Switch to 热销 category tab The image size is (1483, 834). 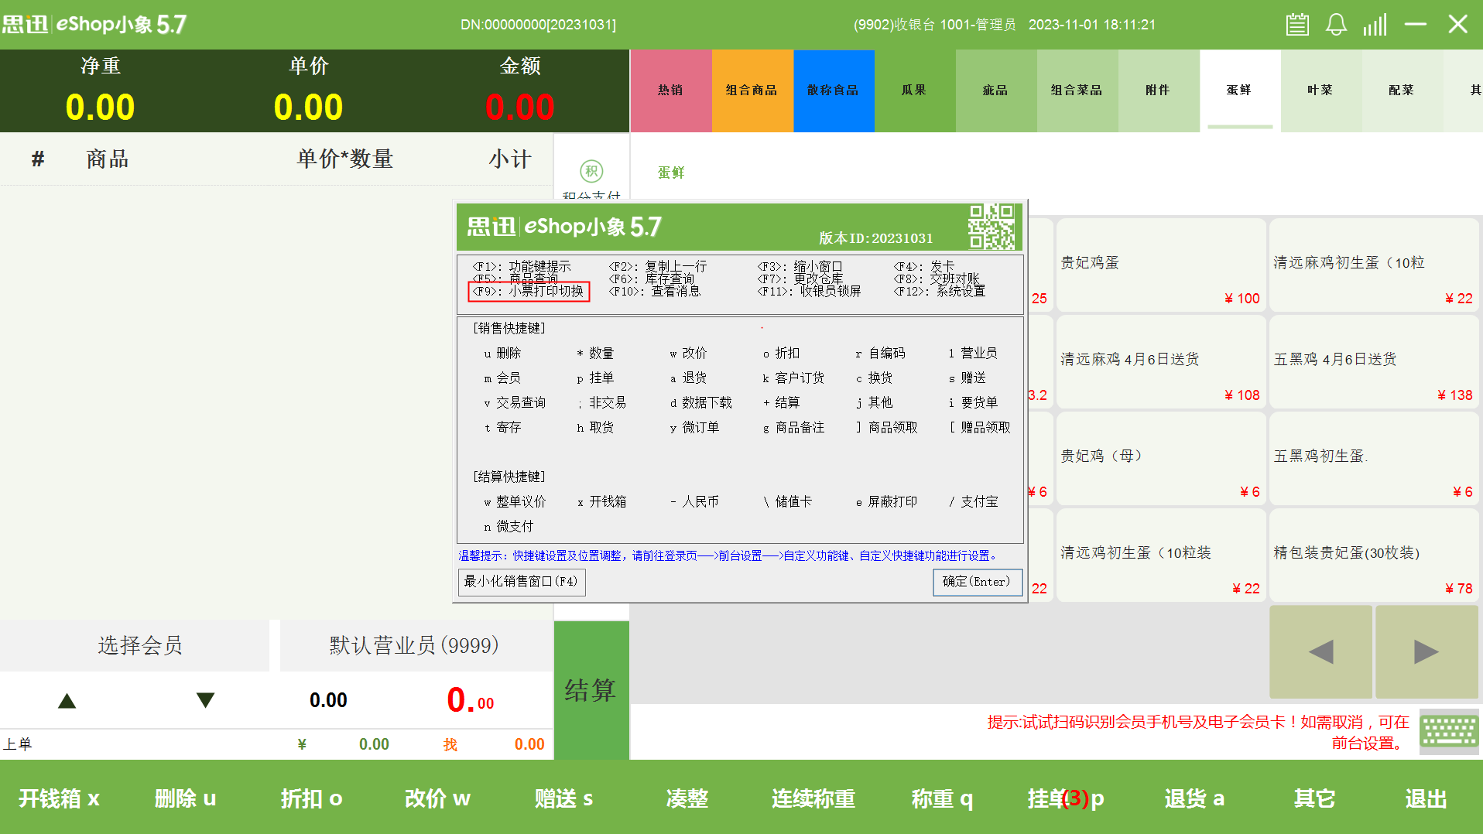click(671, 91)
